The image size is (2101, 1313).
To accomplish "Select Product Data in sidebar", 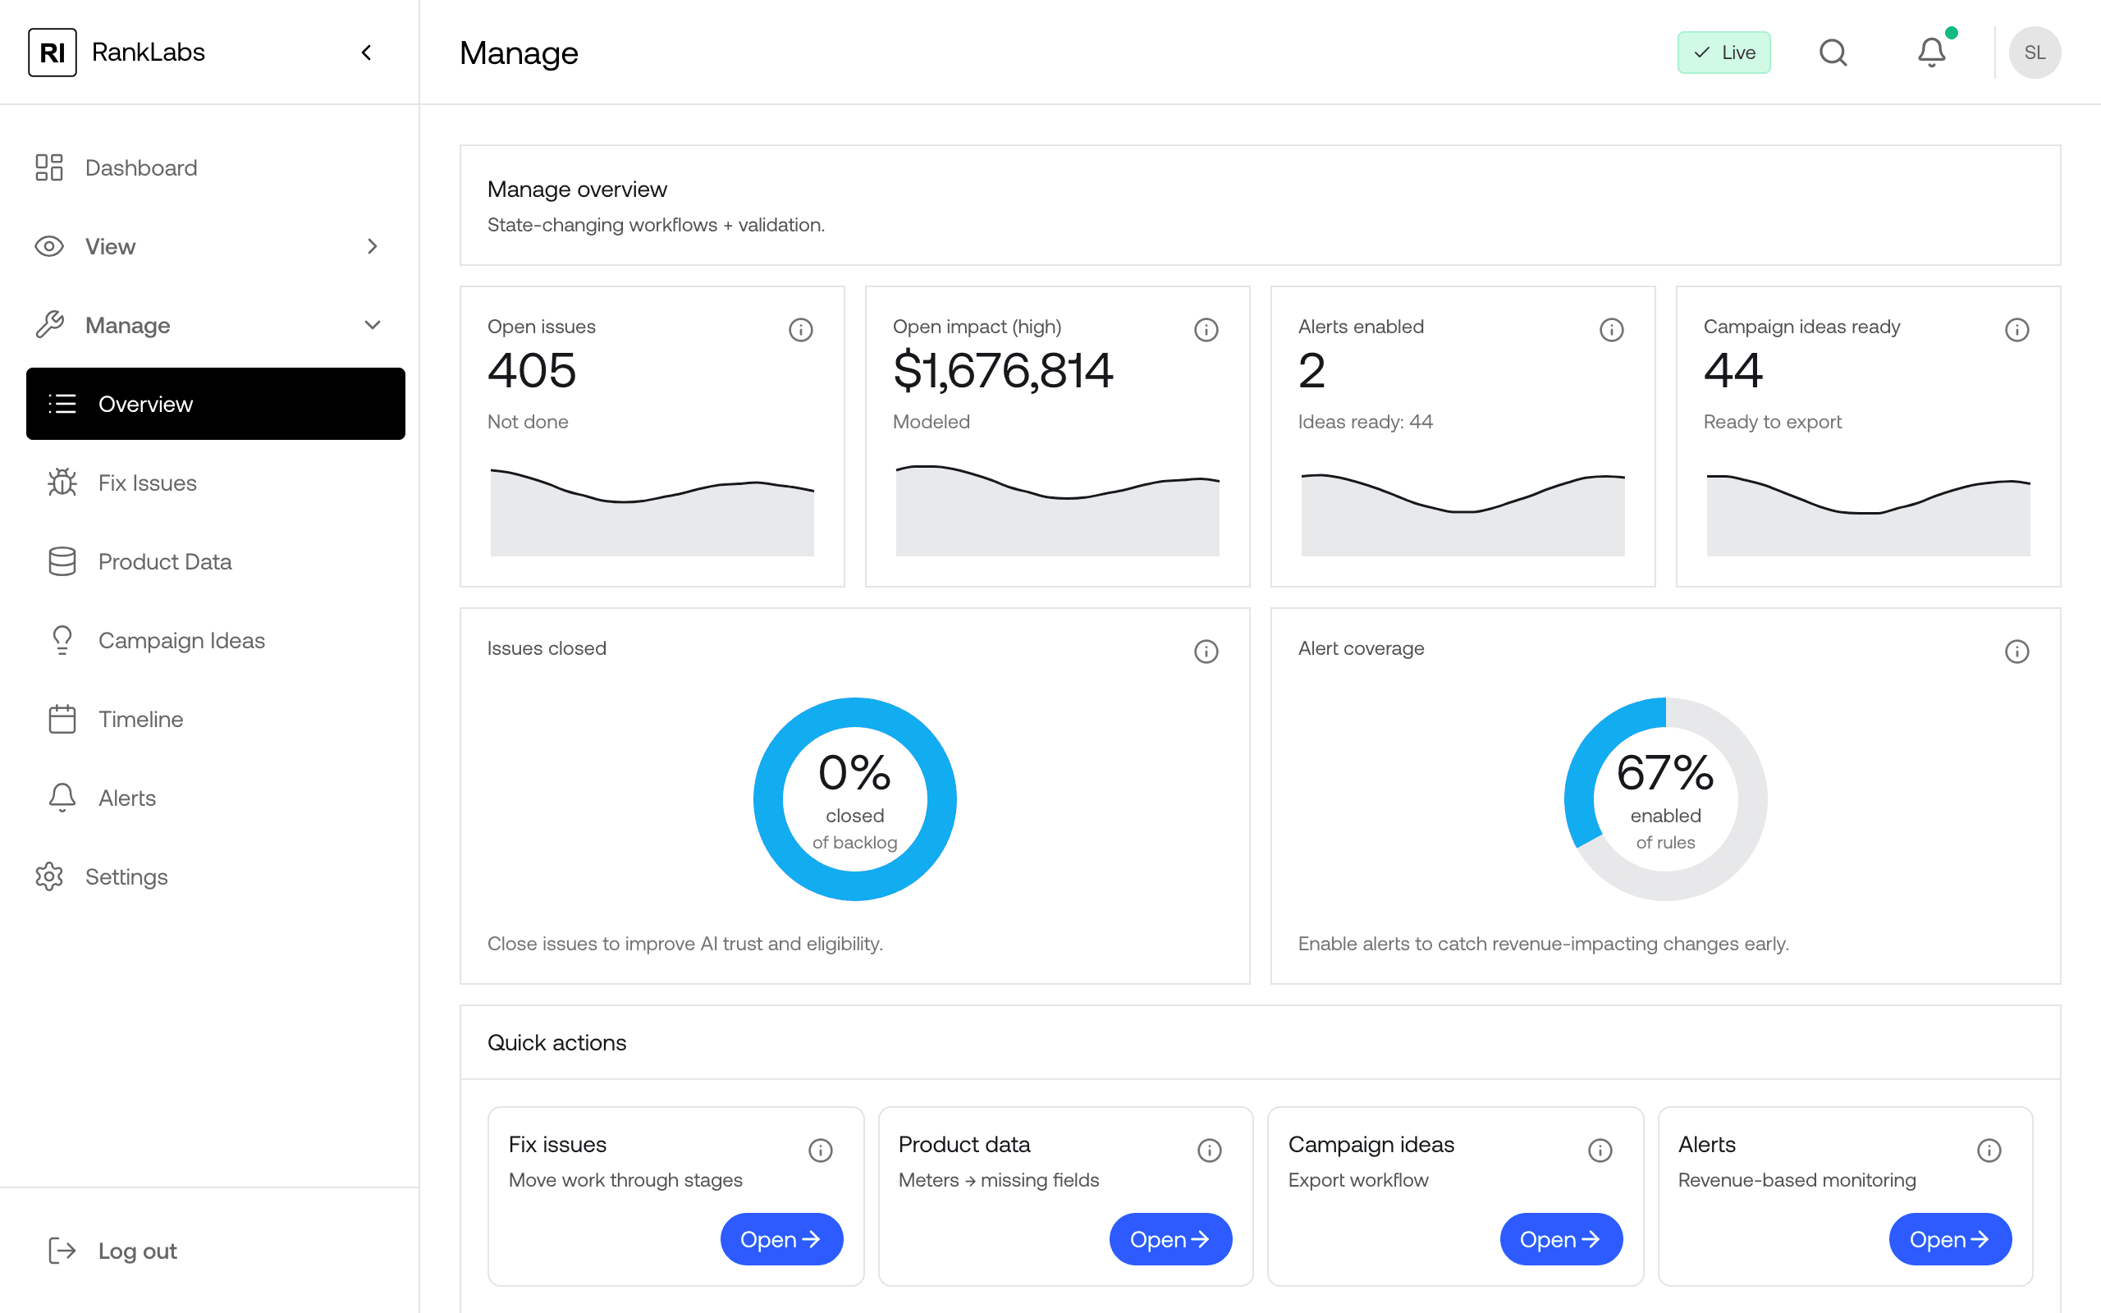I will [x=165, y=562].
